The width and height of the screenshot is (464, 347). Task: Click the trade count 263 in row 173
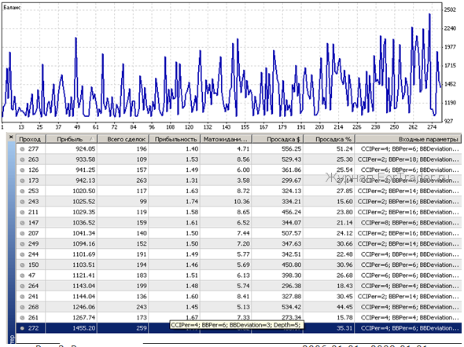click(x=141, y=181)
